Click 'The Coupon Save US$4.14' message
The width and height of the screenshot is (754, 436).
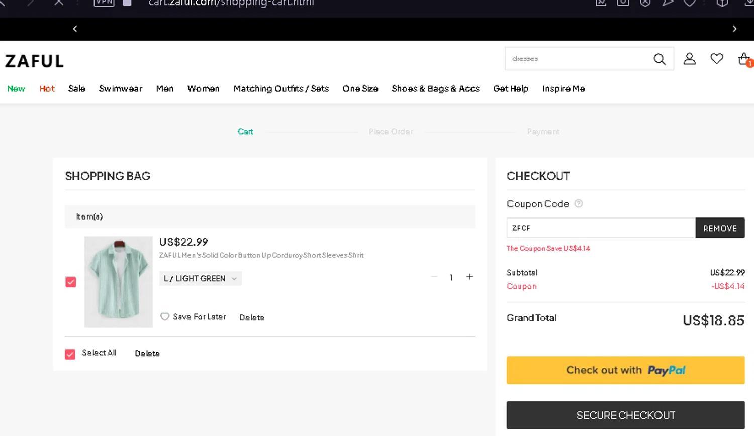(x=548, y=248)
